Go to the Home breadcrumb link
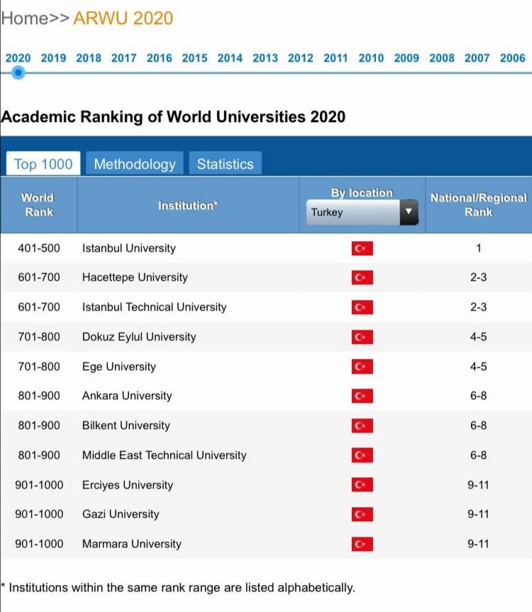 click(25, 18)
